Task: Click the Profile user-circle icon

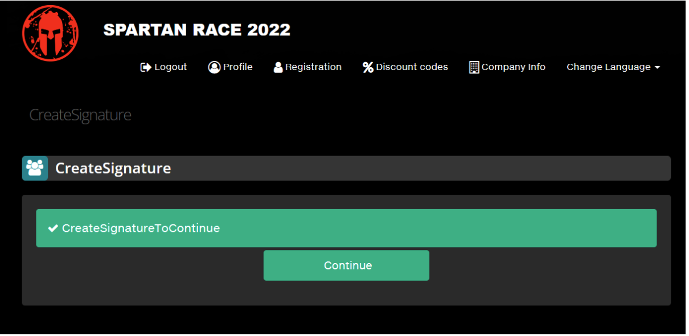Action: coord(214,67)
